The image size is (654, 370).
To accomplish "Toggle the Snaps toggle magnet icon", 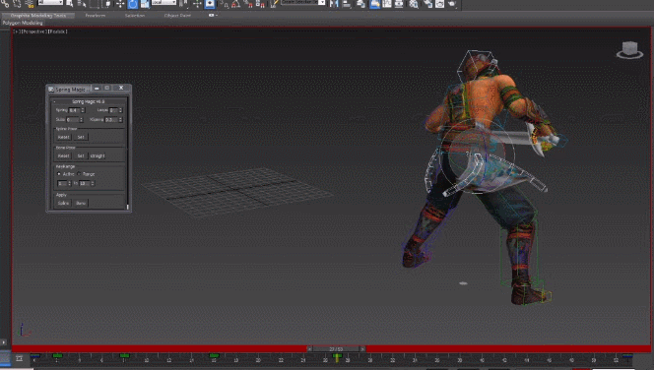I will click(x=224, y=4).
